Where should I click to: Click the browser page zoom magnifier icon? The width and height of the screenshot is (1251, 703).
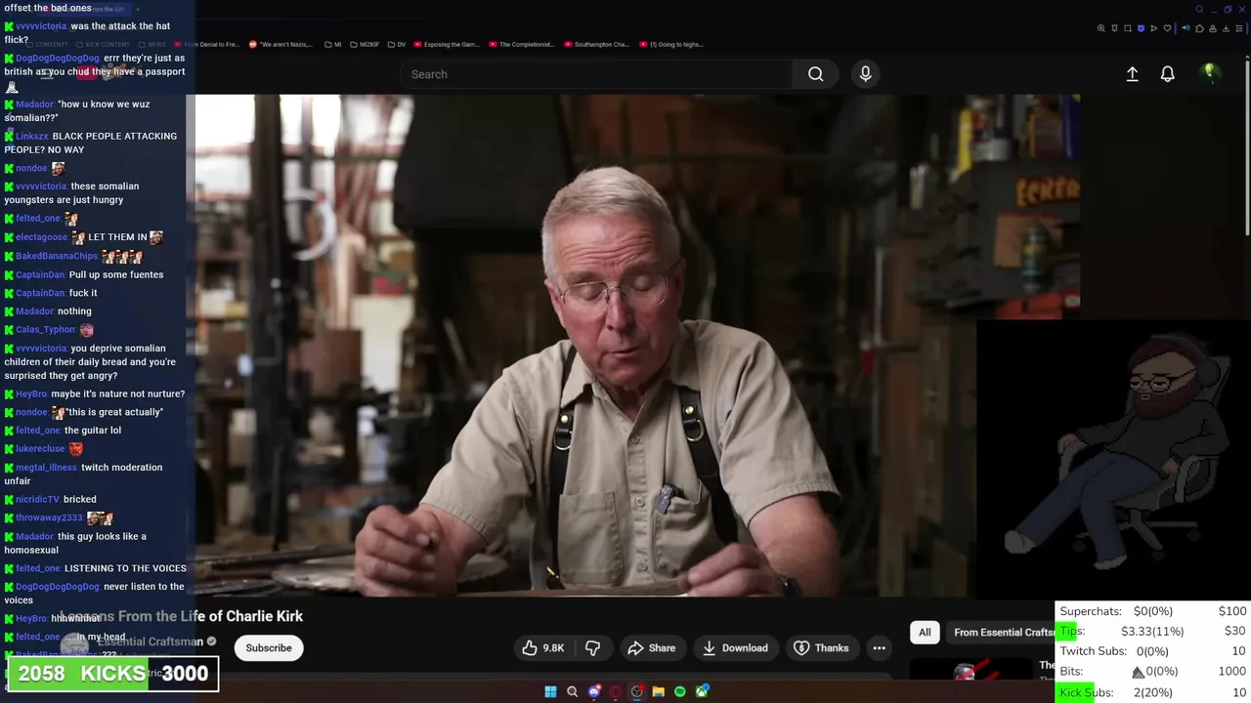point(1101,28)
